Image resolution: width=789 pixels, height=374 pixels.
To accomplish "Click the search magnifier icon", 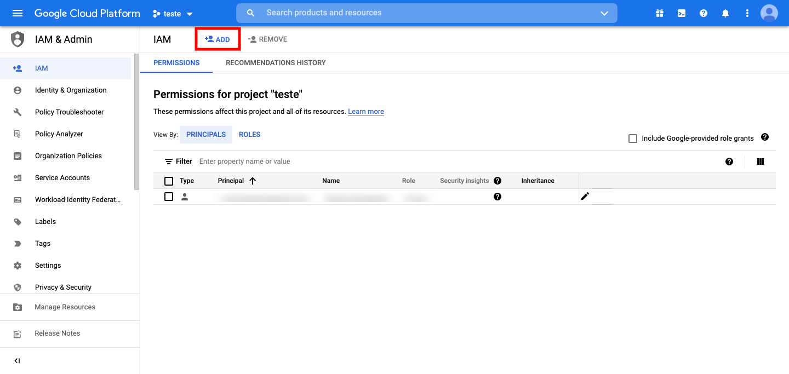I will tap(251, 13).
